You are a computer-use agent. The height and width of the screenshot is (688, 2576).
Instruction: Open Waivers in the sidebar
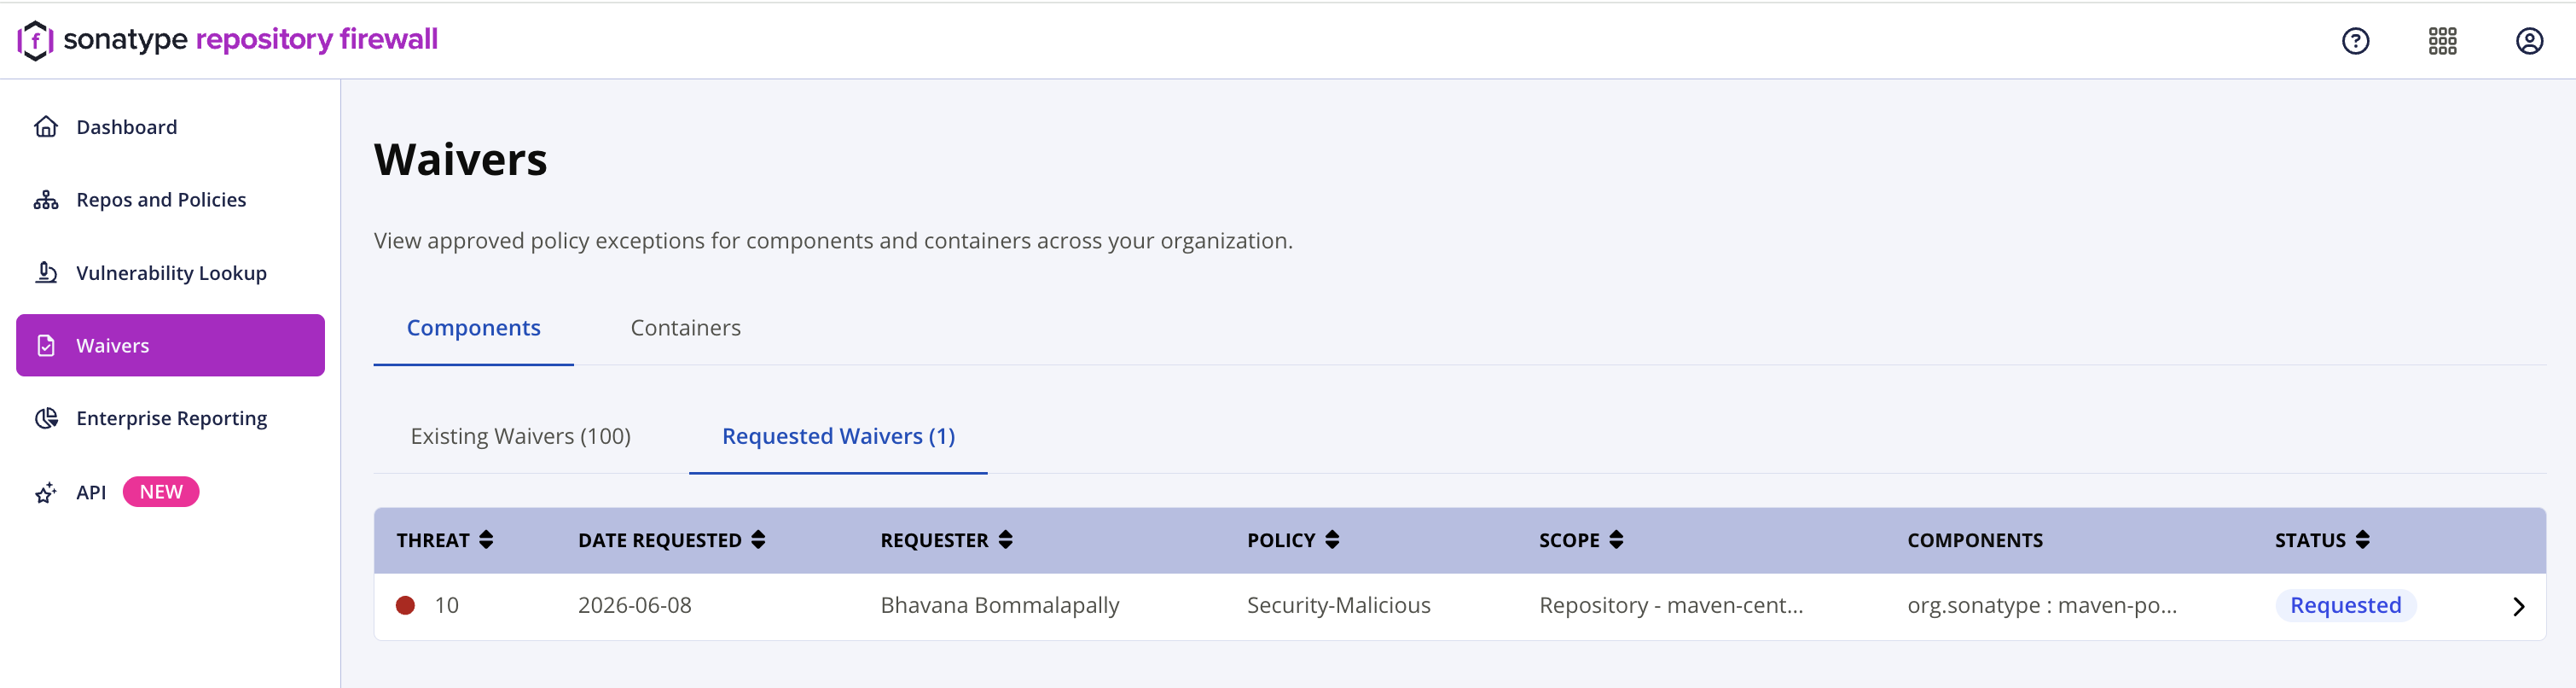(x=170, y=345)
